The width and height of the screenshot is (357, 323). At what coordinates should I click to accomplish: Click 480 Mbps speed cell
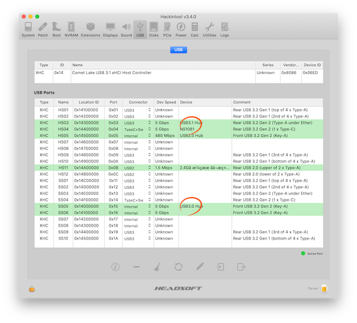[165, 136]
